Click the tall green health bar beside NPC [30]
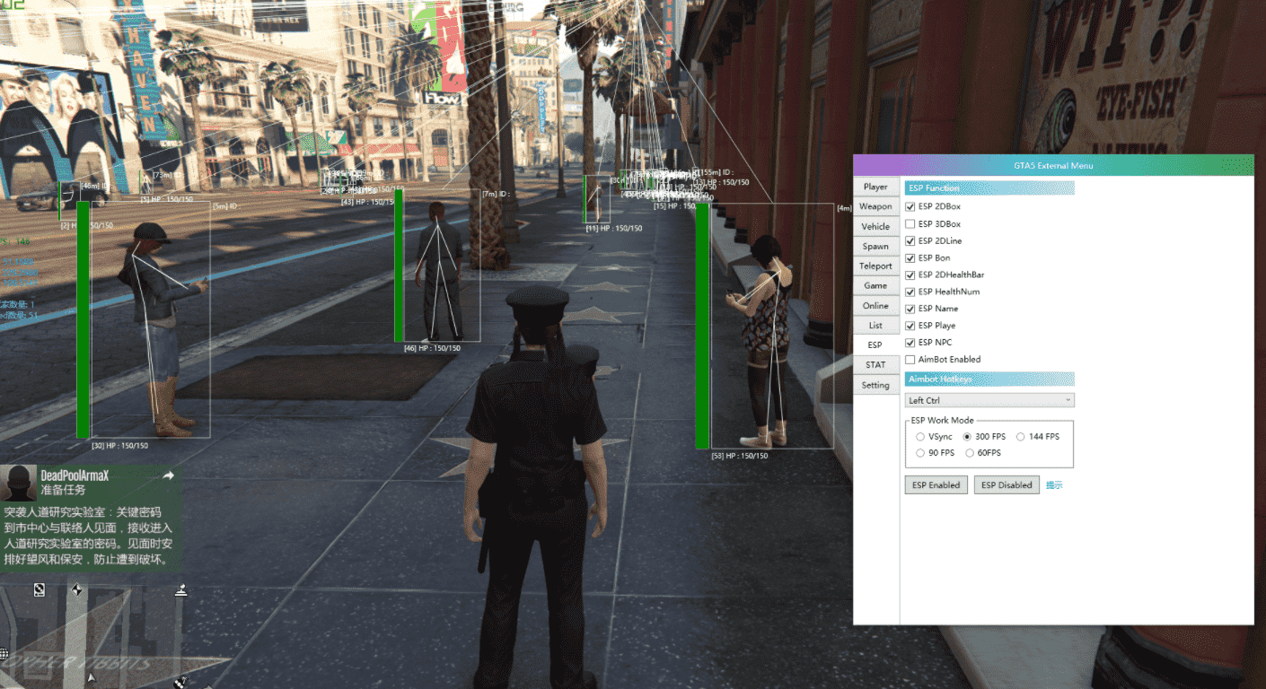This screenshot has height=689, width=1266. (83, 319)
